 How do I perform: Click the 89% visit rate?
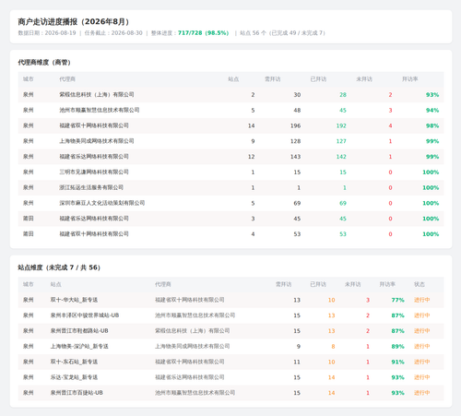[x=397, y=346]
